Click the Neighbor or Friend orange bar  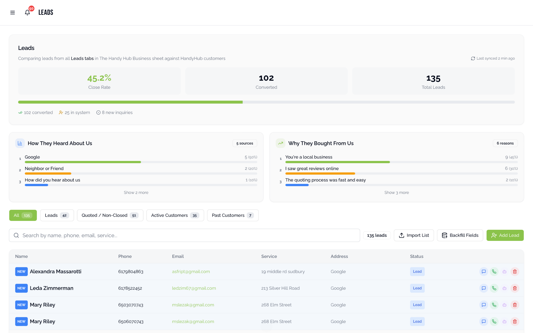[48, 173]
